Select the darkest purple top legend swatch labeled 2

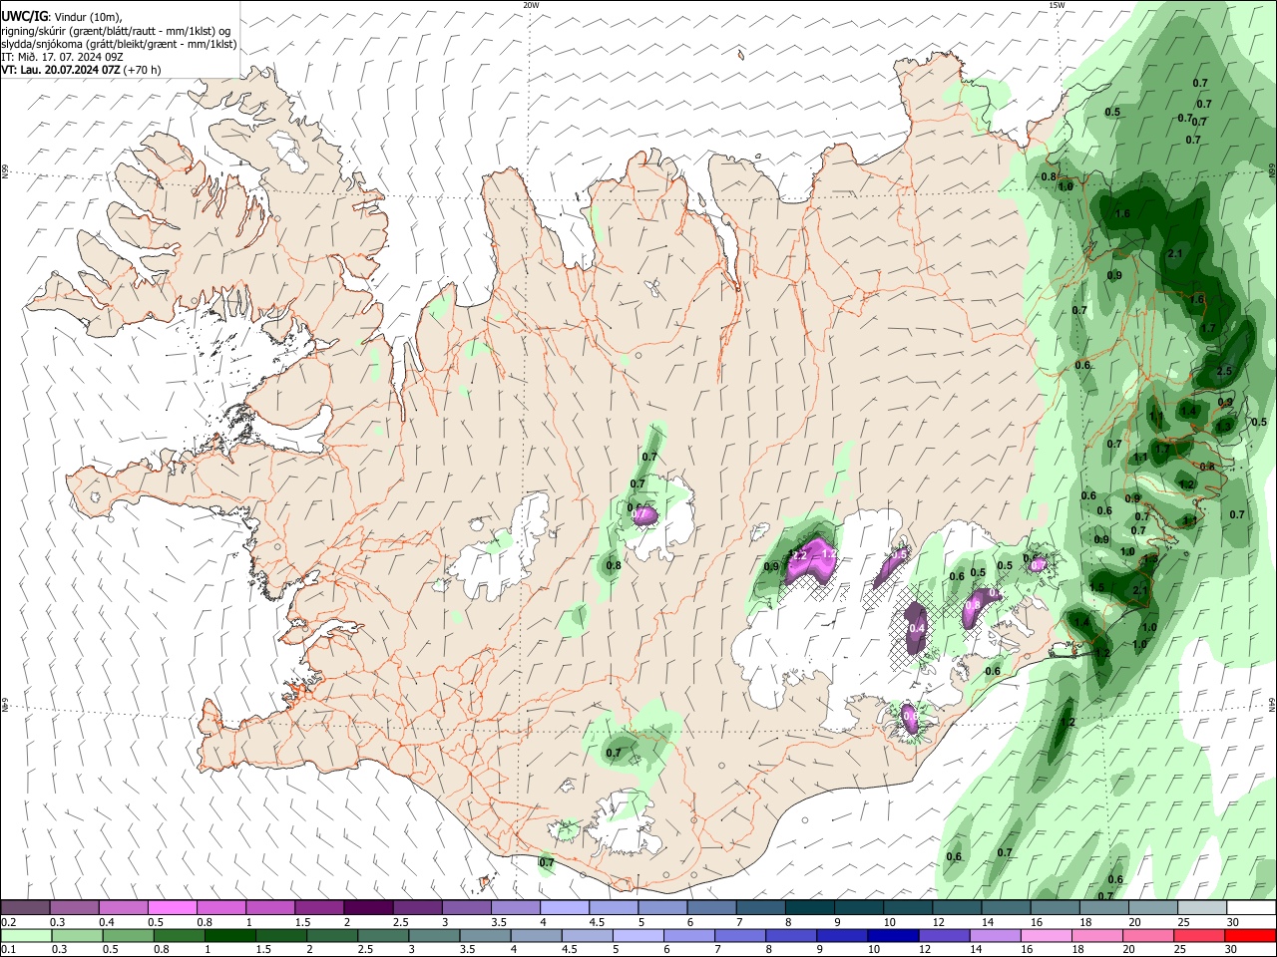pos(368,908)
